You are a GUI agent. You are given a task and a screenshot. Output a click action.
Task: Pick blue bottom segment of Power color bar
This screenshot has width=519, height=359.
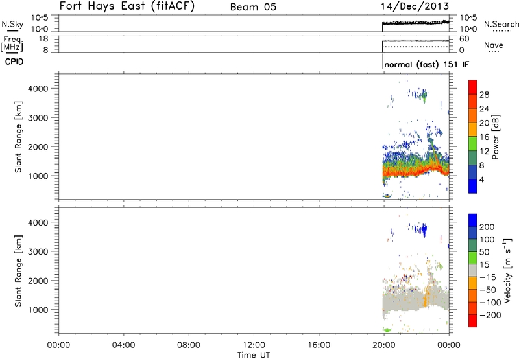pyautogui.click(x=473, y=186)
